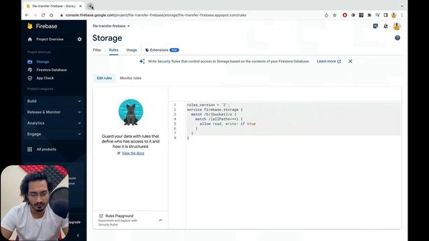Switch to the Usage tab
This screenshot has height=241, width=429.
coord(131,50)
